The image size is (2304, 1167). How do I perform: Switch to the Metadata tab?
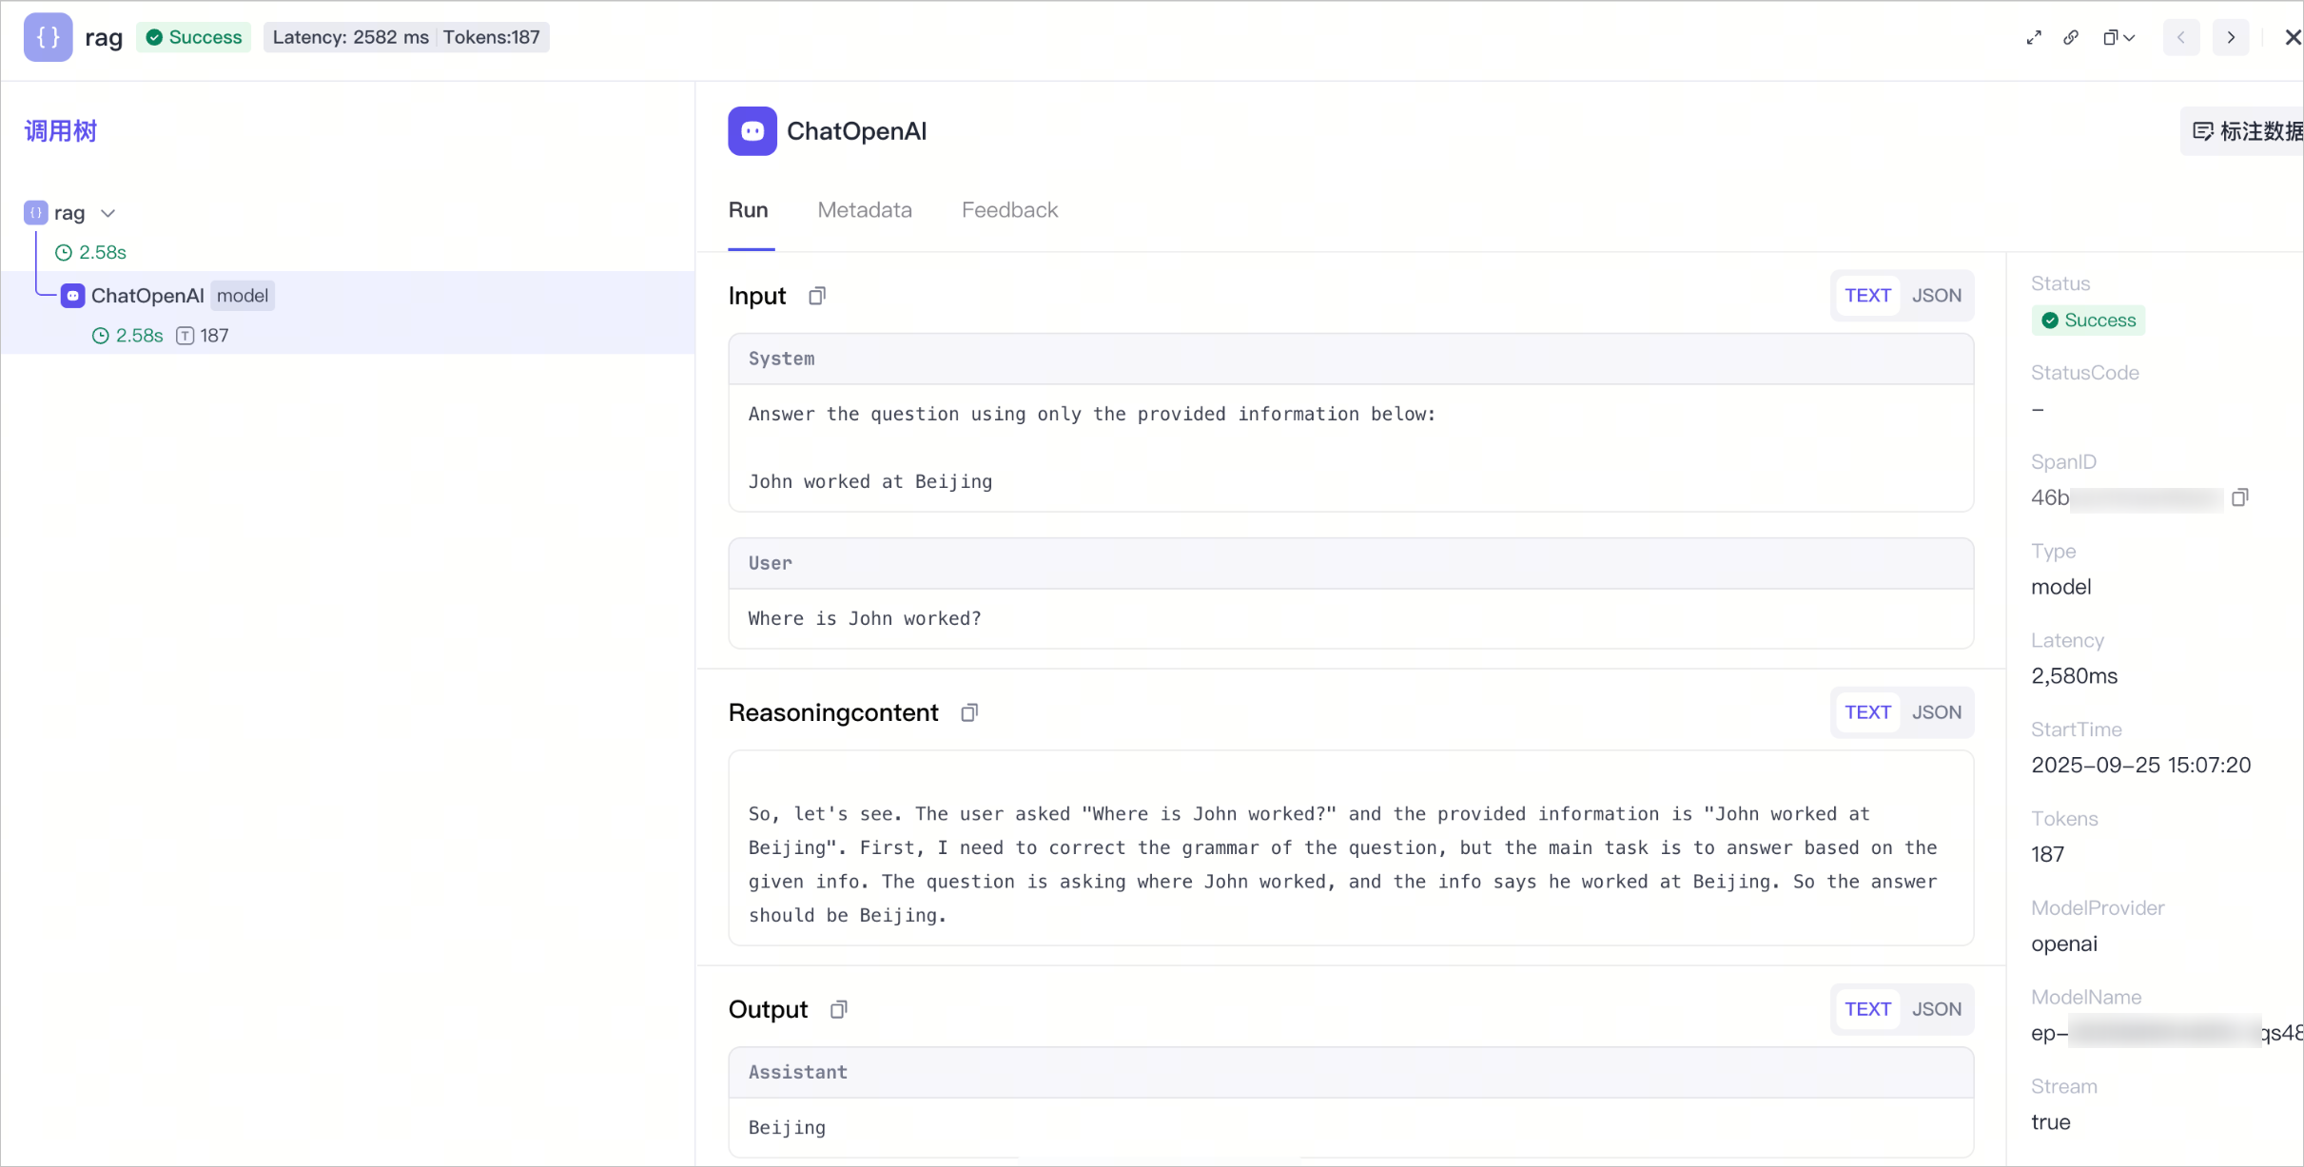pos(865,210)
